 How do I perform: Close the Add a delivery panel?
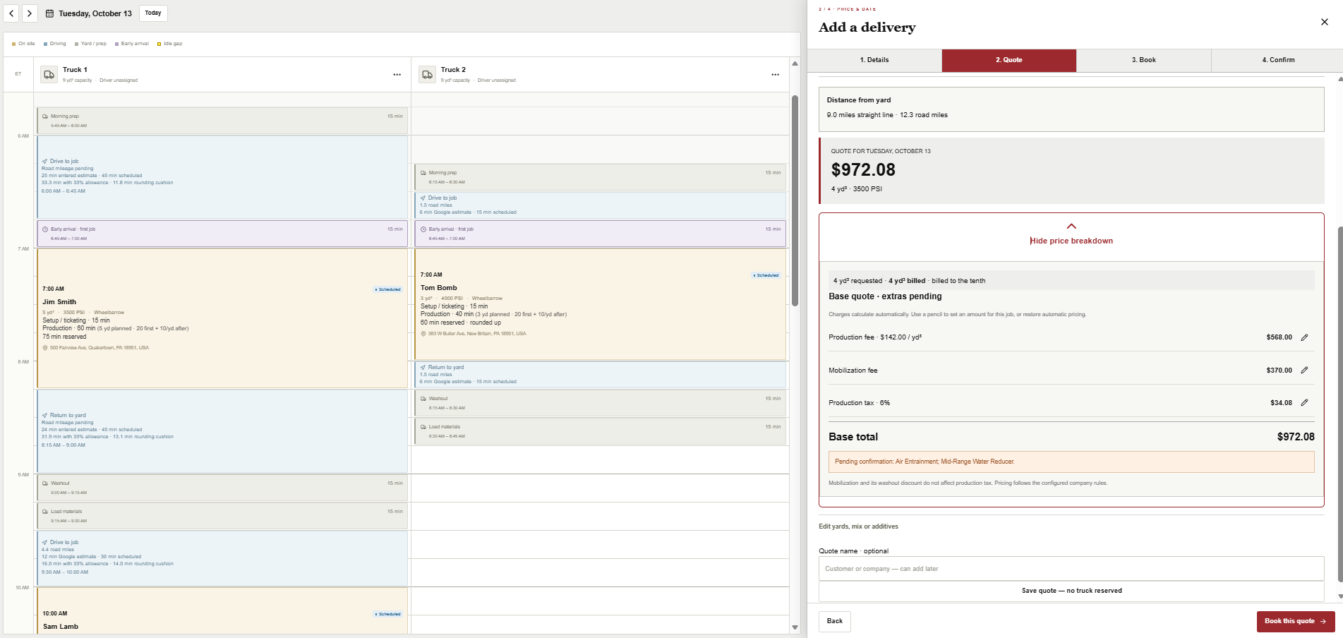coord(1324,22)
